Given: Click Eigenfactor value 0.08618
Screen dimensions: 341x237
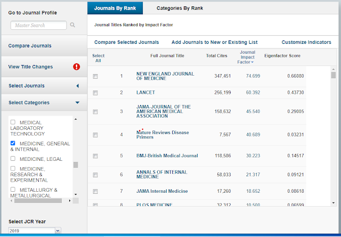Looking at the screenshot, I should pos(296,191).
